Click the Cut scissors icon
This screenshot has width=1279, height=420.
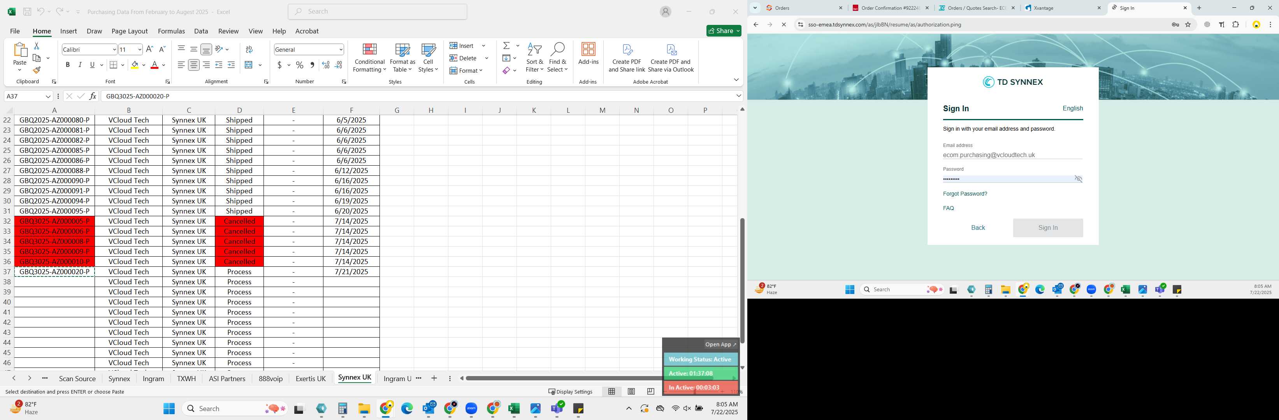36,45
